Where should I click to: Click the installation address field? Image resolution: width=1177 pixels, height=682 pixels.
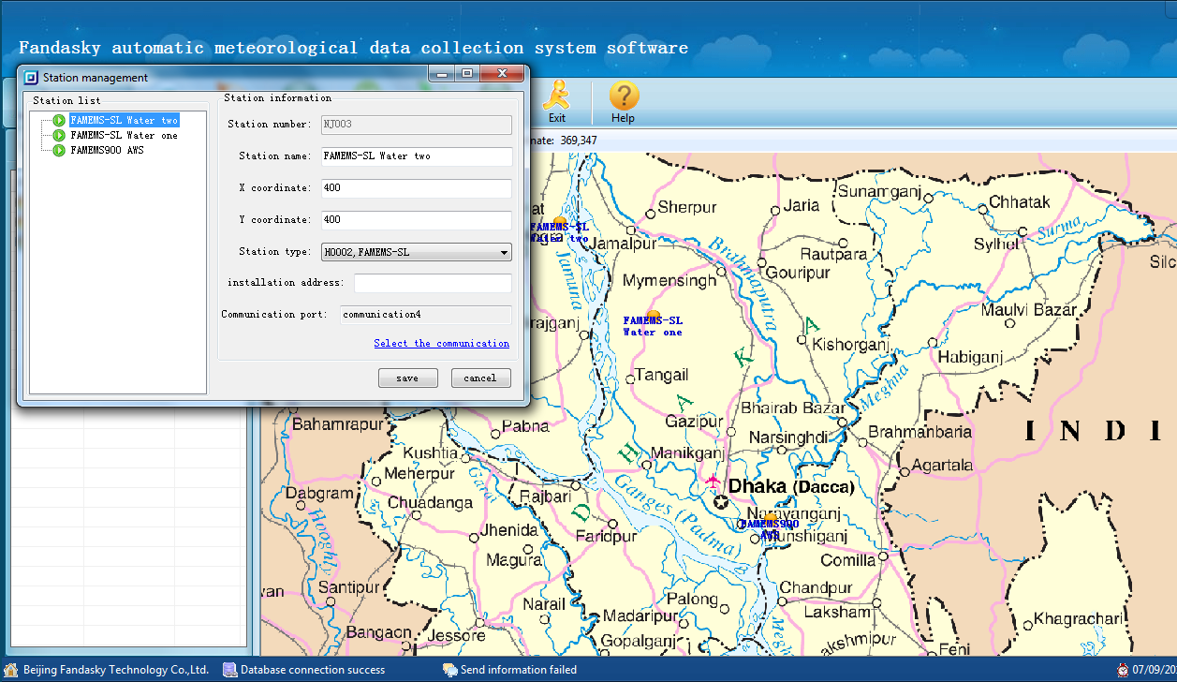pyautogui.click(x=433, y=283)
